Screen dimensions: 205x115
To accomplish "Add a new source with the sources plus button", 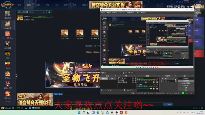I will [119, 90].
